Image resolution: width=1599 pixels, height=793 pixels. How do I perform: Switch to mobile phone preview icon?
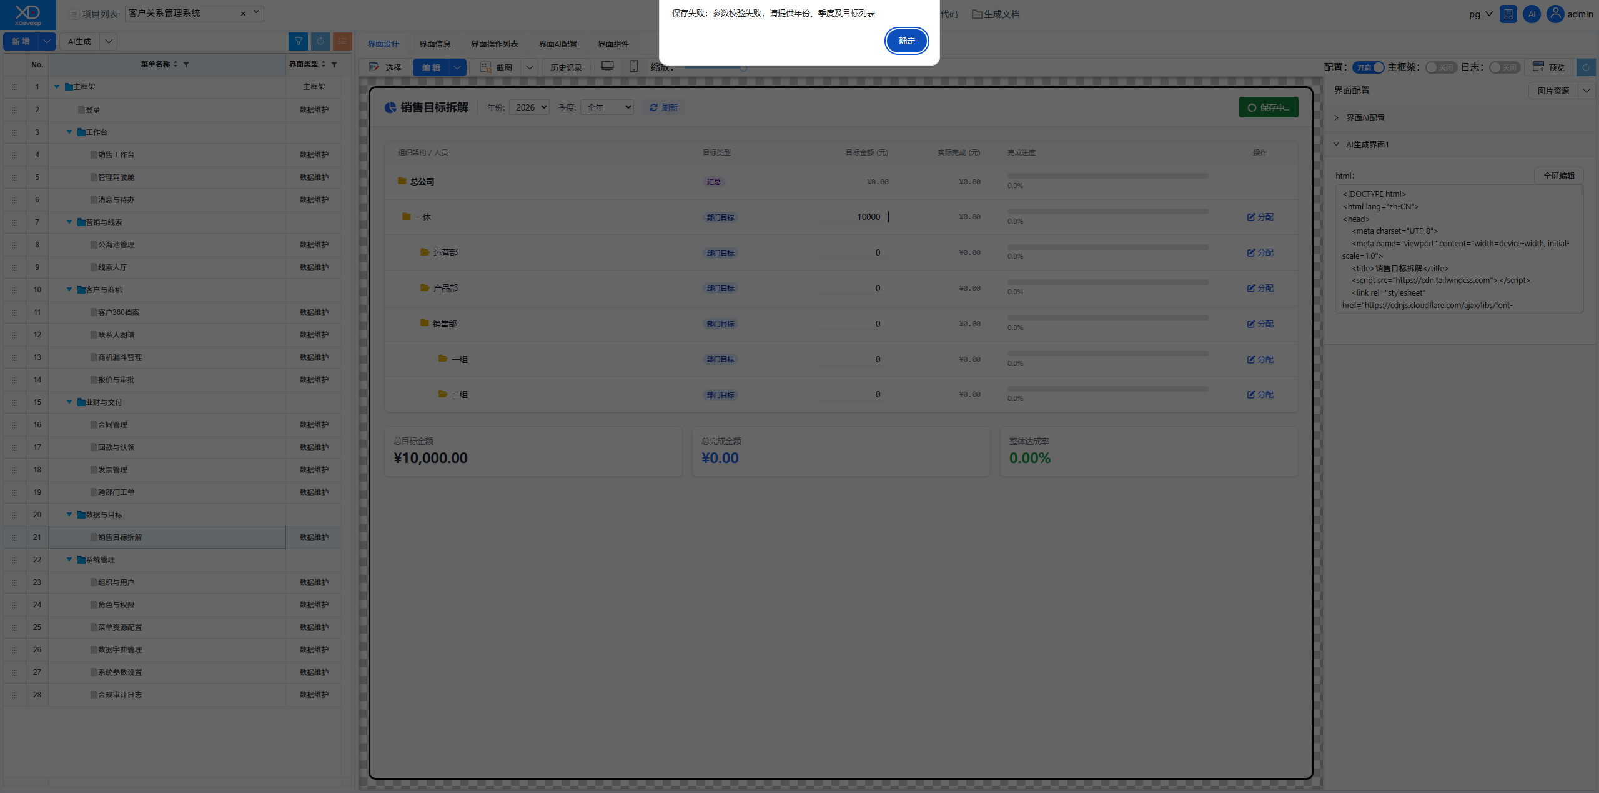[x=633, y=66]
